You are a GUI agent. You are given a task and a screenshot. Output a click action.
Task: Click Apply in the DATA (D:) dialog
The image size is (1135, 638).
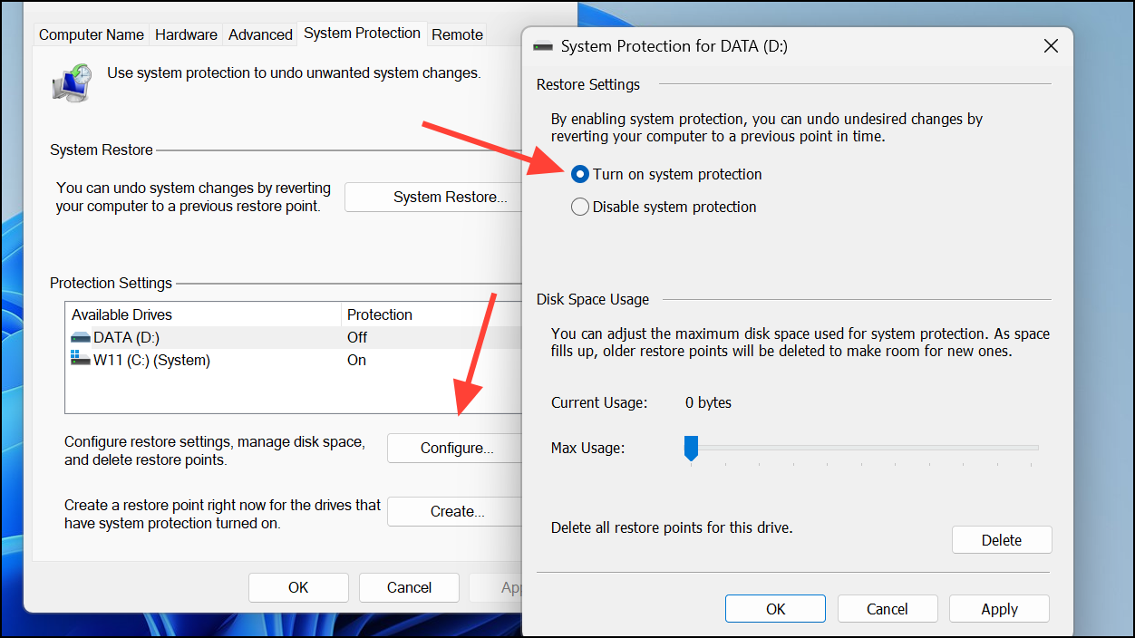click(998, 609)
